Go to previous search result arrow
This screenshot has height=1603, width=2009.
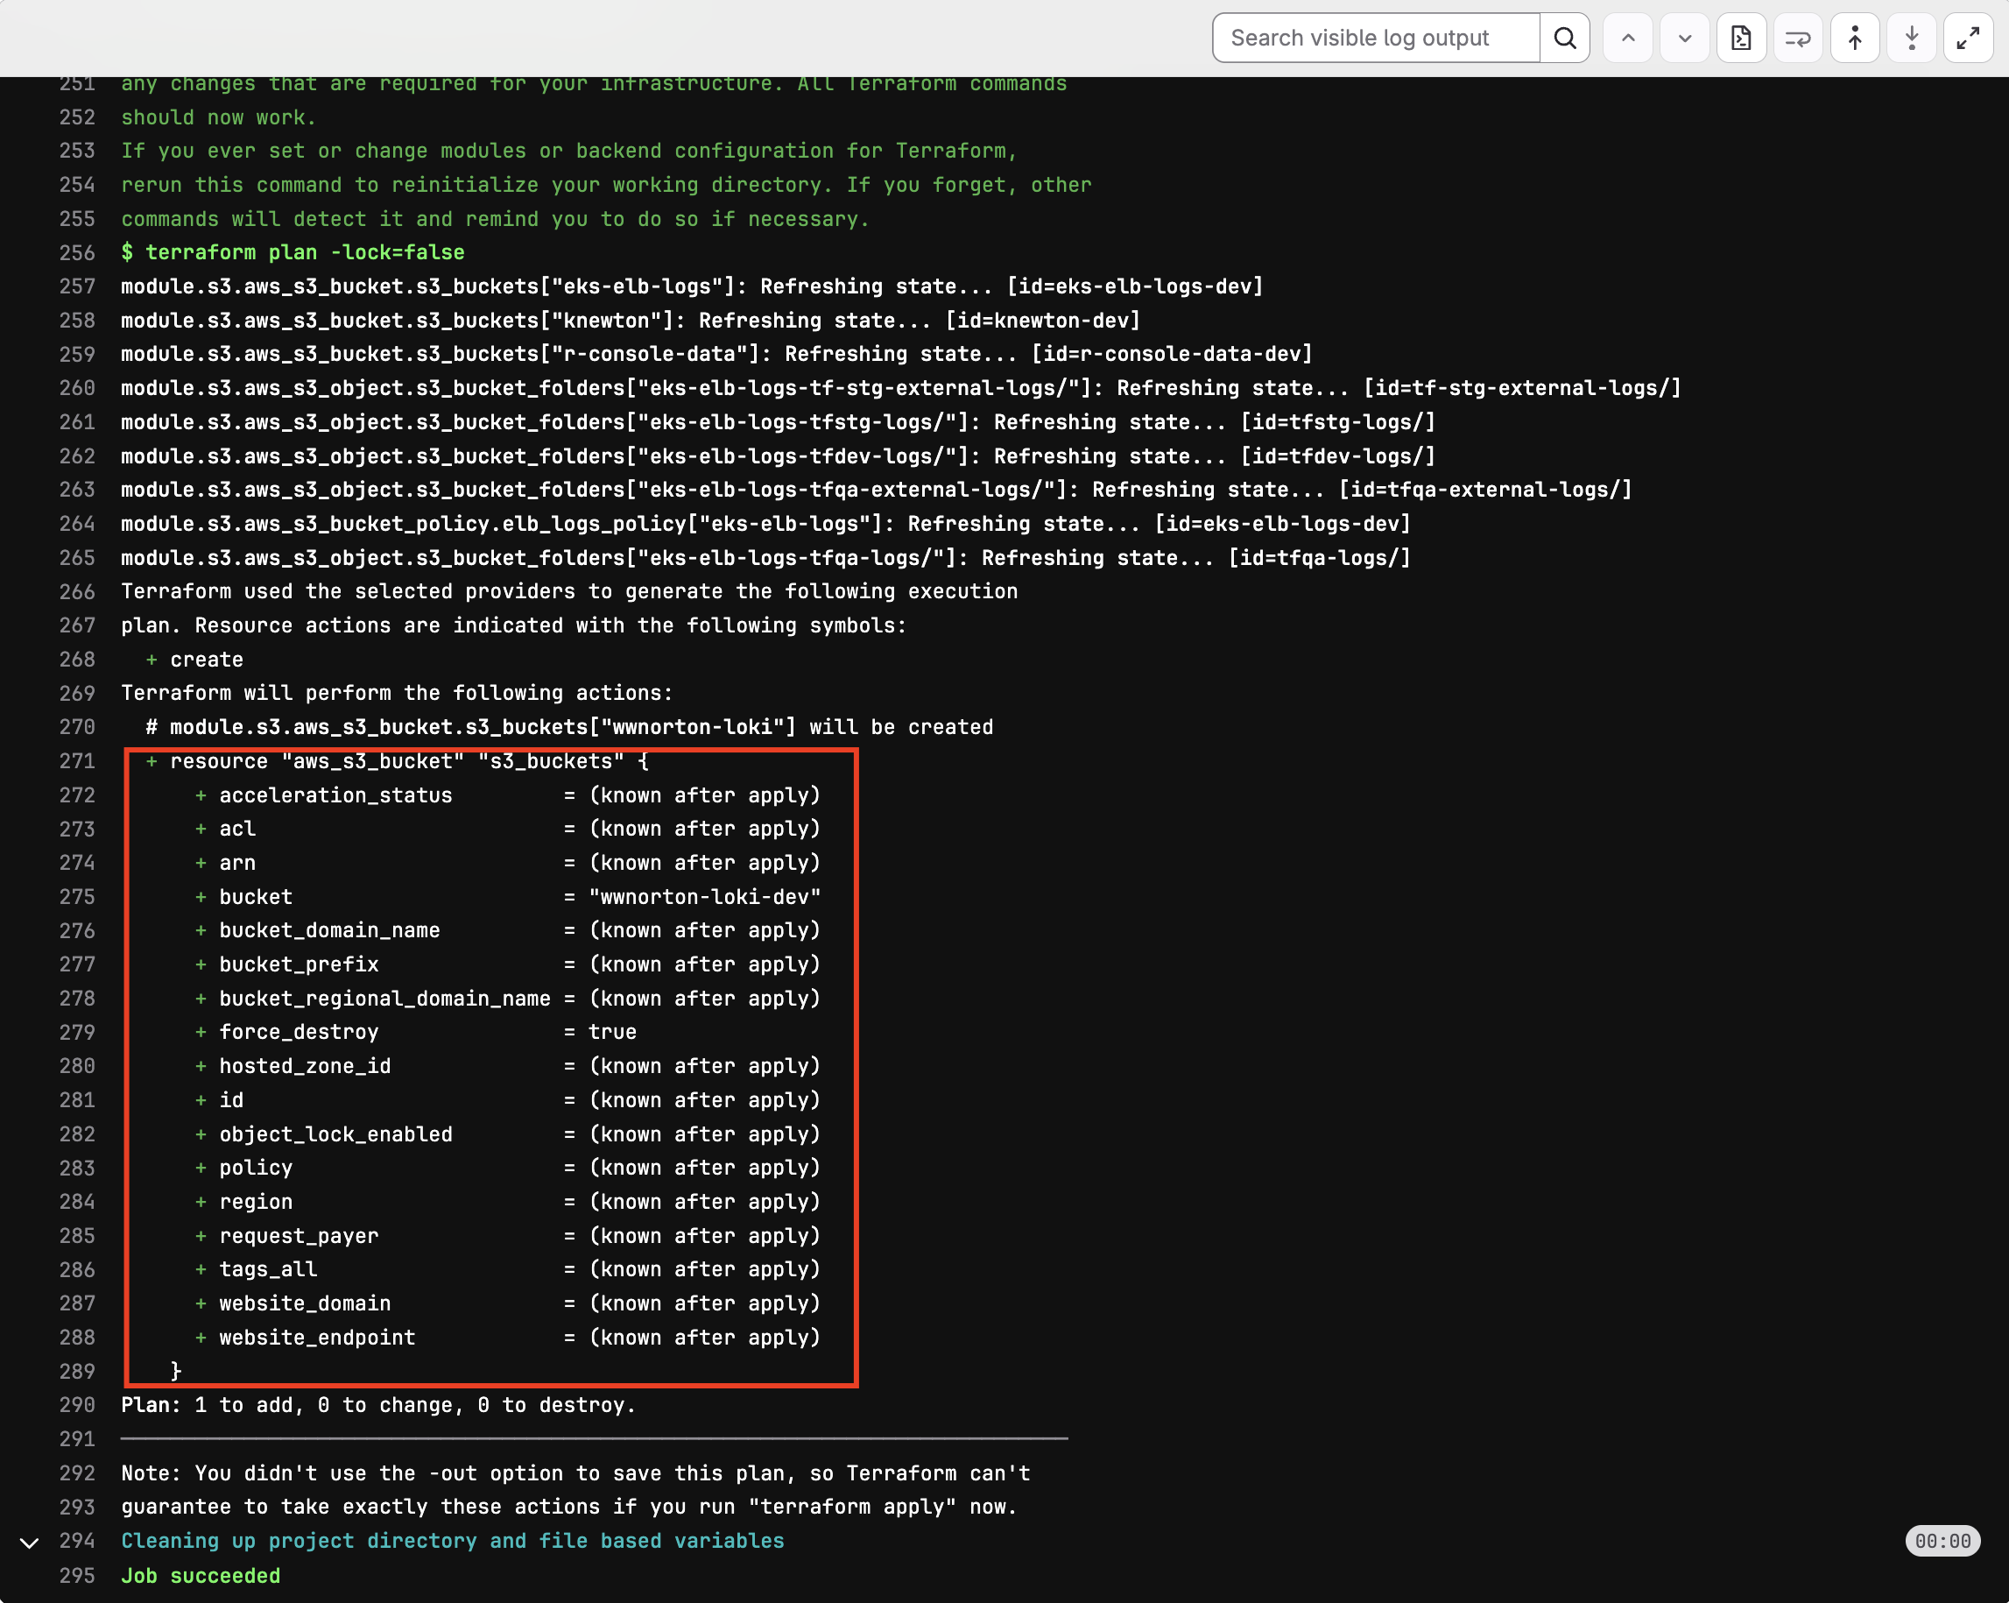tap(1628, 39)
